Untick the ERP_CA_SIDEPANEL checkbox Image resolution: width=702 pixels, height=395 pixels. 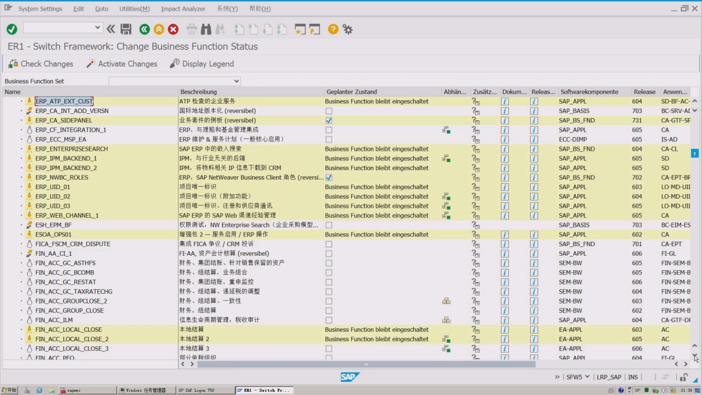coord(329,120)
